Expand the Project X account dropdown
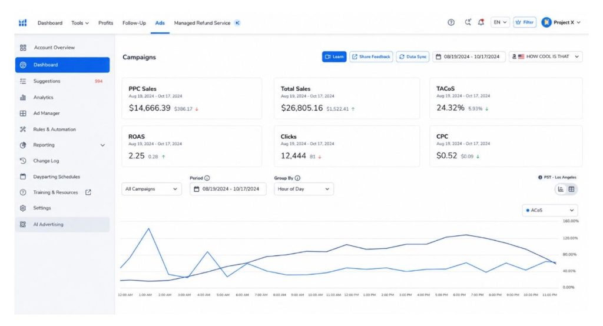 click(x=578, y=22)
